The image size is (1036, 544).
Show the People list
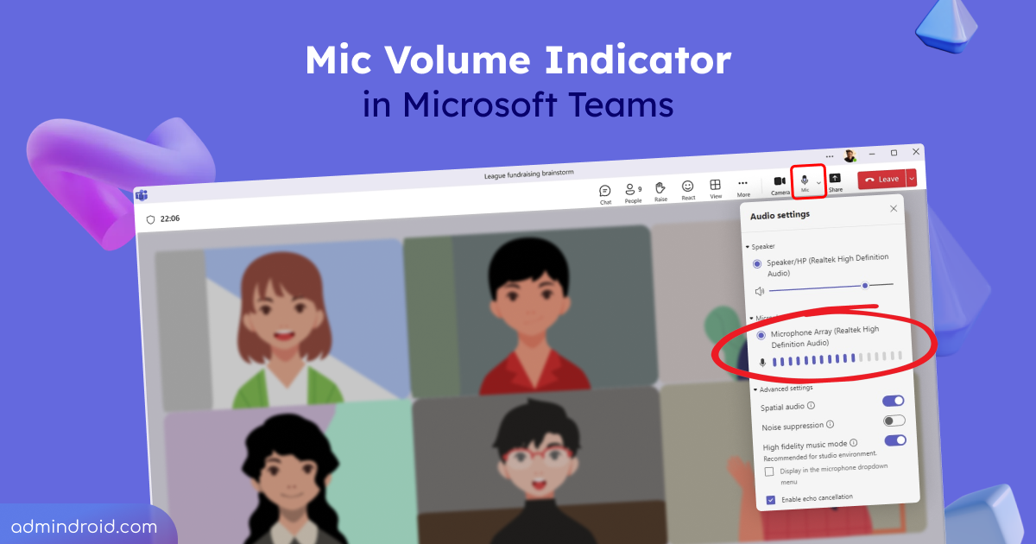[632, 189]
